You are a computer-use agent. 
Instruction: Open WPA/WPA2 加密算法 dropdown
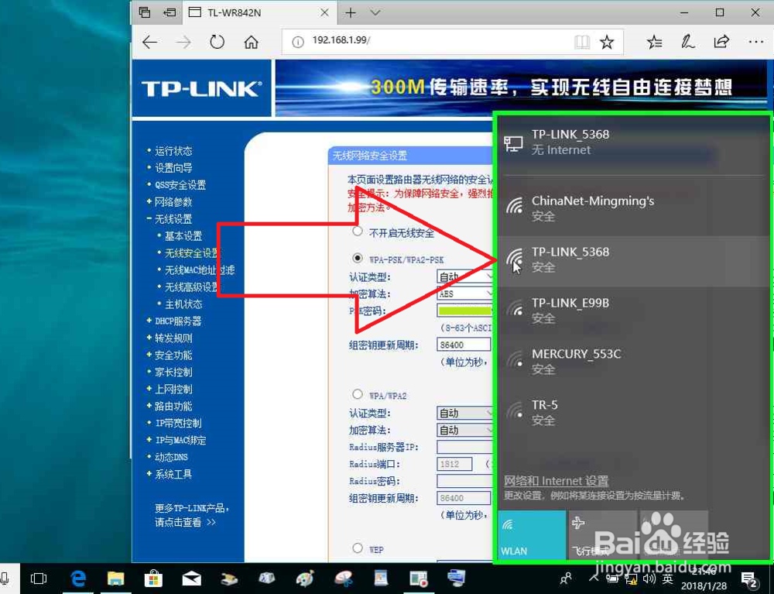click(x=465, y=430)
